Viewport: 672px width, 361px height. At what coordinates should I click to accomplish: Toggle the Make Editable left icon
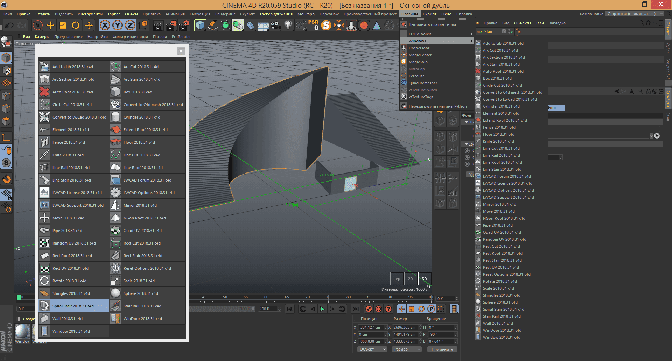click(x=6, y=42)
